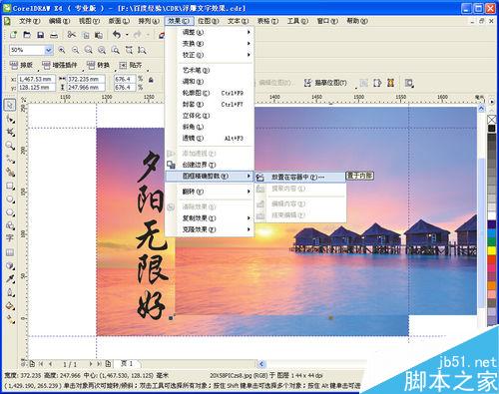
Task: Click the X position field 1,467.53 mm
Action: tap(36, 79)
